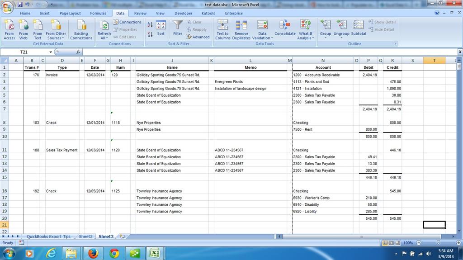Open the Insert ribbon tab
This screenshot has width=463, height=260.
pos(45,13)
